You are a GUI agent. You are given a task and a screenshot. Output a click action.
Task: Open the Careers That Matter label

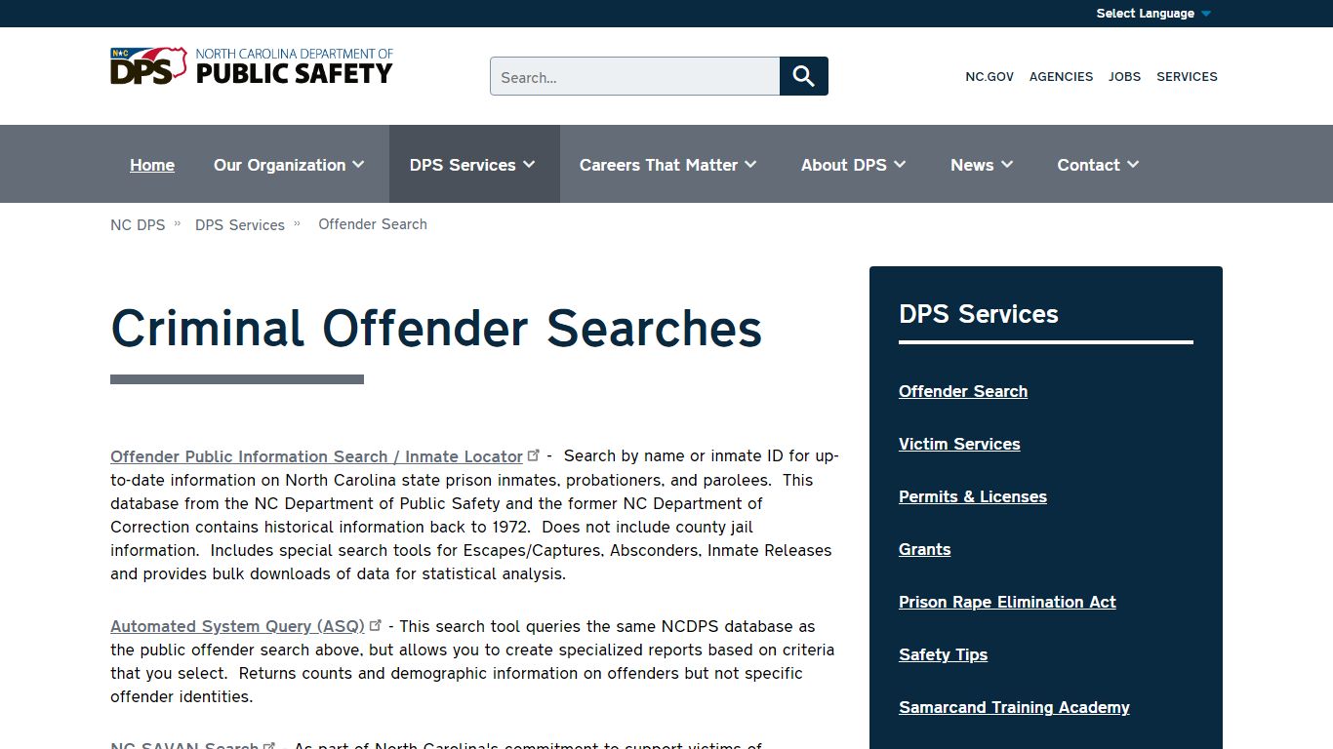click(x=659, y=165)
